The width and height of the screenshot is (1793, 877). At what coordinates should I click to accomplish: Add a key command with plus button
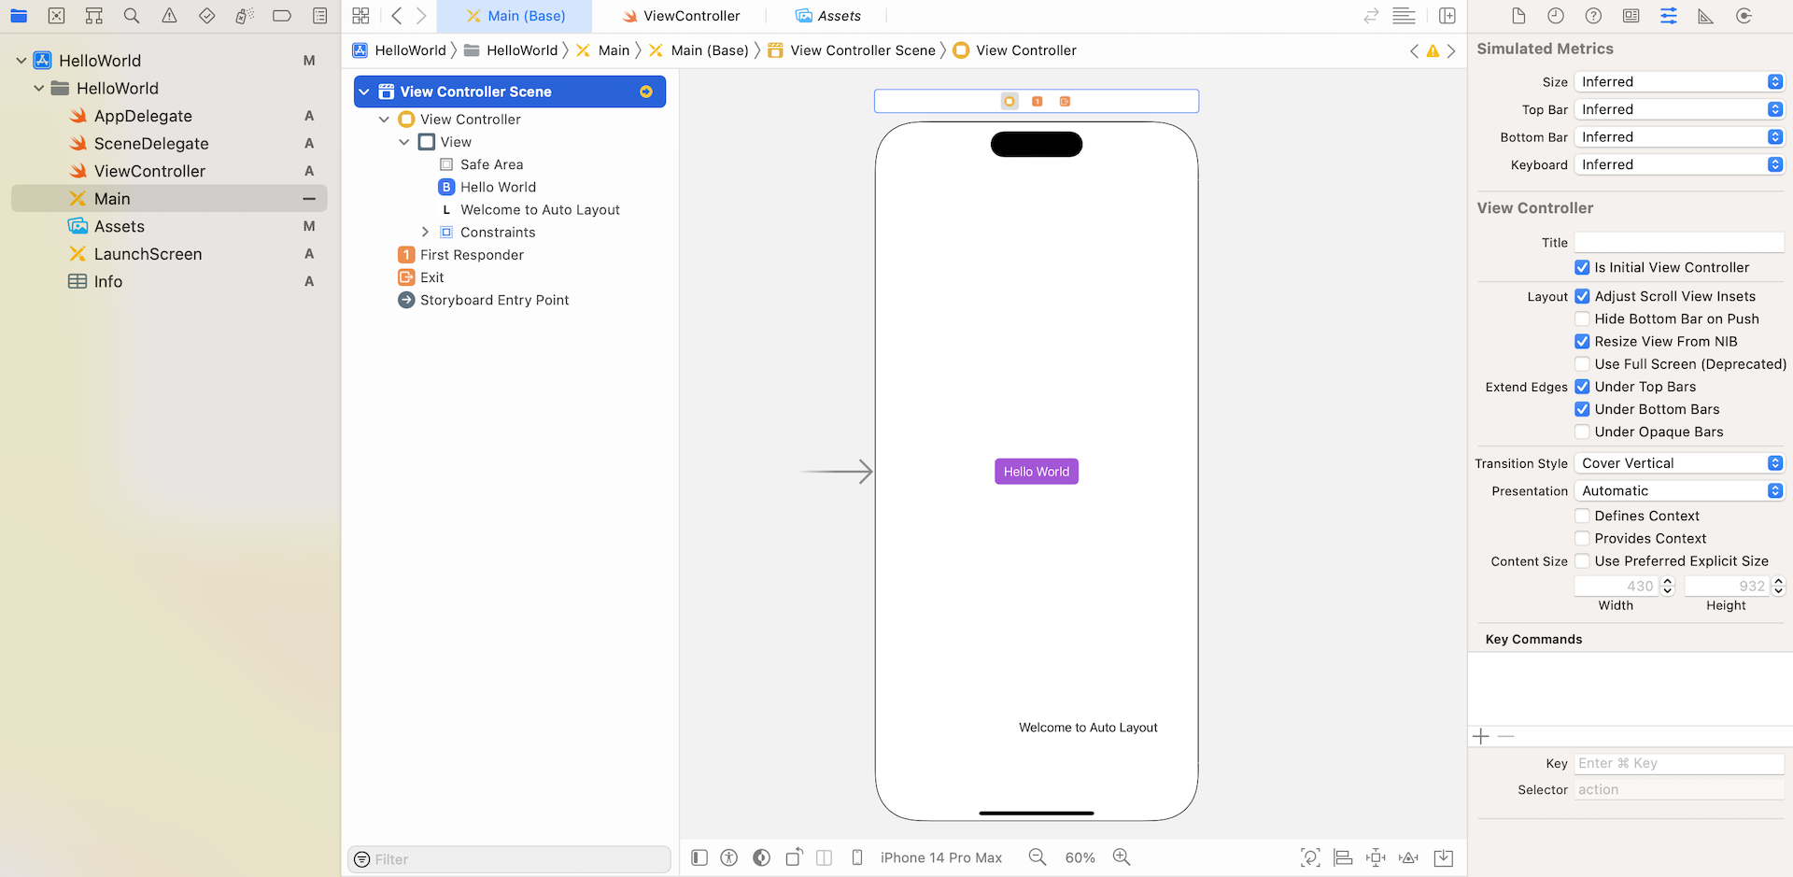[x=1481, y=737]
